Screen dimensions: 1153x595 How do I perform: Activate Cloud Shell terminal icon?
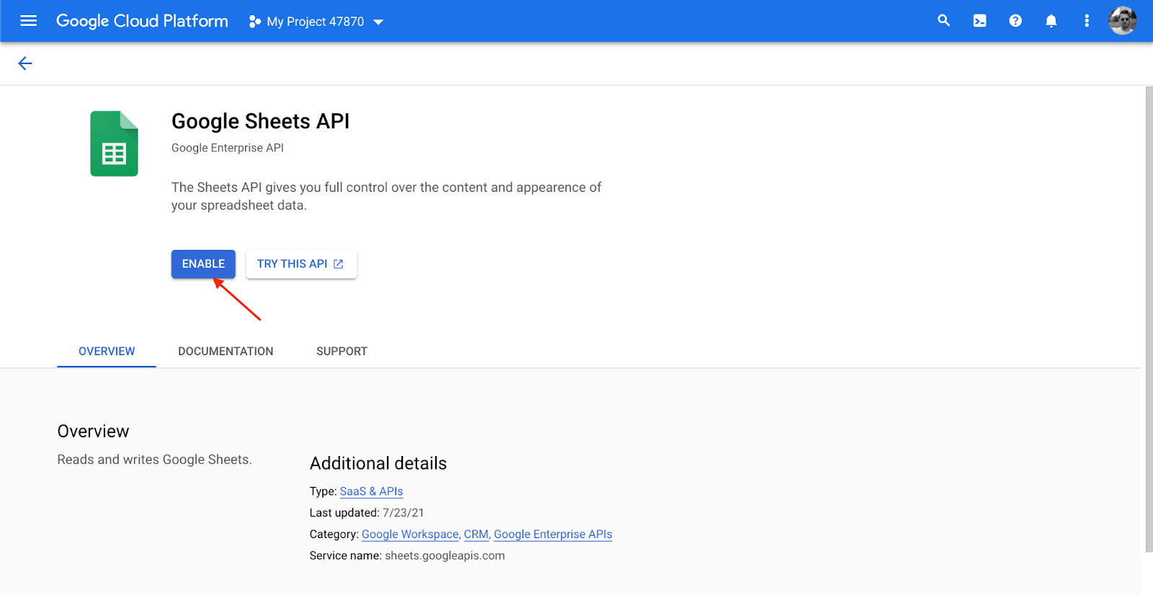(x=979, y=21)
